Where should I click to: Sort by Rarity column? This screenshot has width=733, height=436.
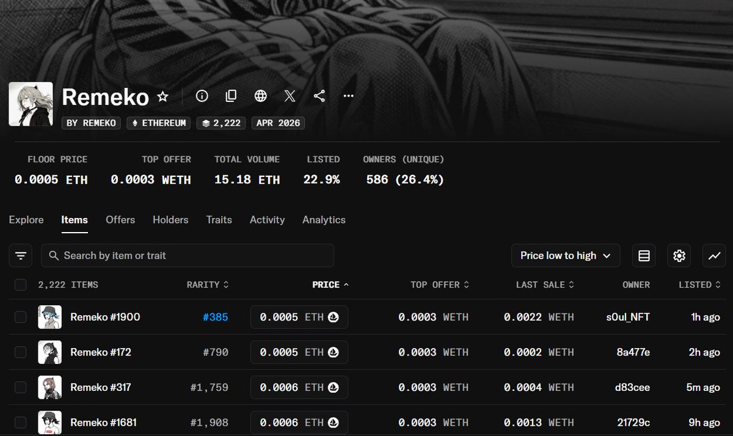(x=208, y=285)
